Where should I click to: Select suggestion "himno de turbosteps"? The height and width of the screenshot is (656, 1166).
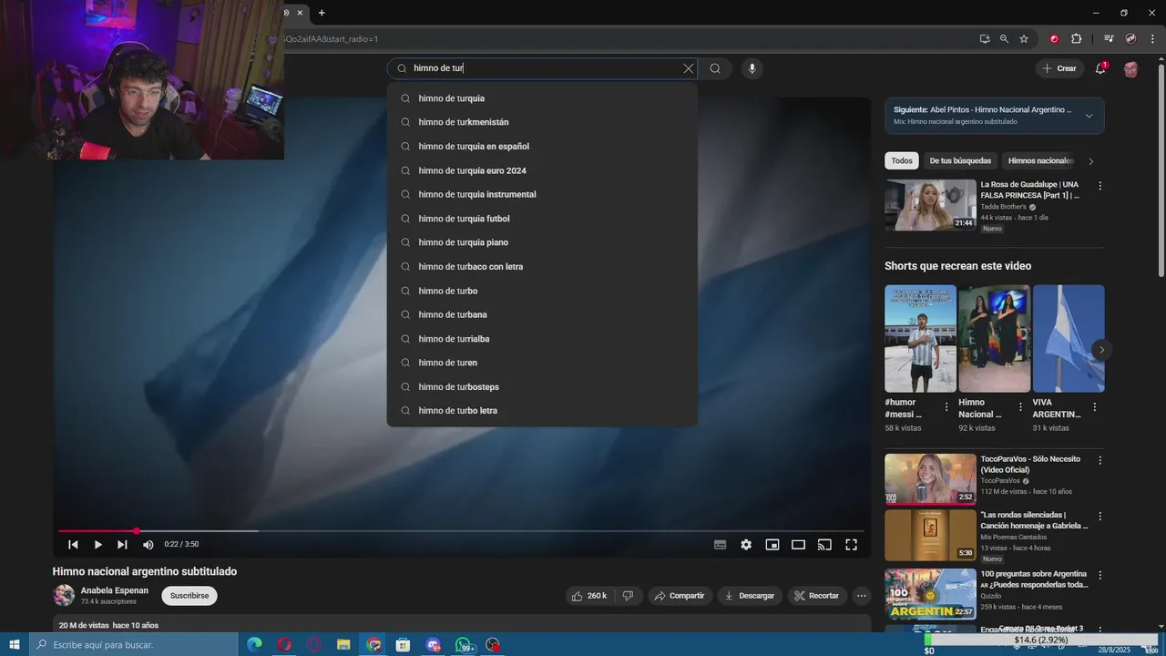[542, 386]
